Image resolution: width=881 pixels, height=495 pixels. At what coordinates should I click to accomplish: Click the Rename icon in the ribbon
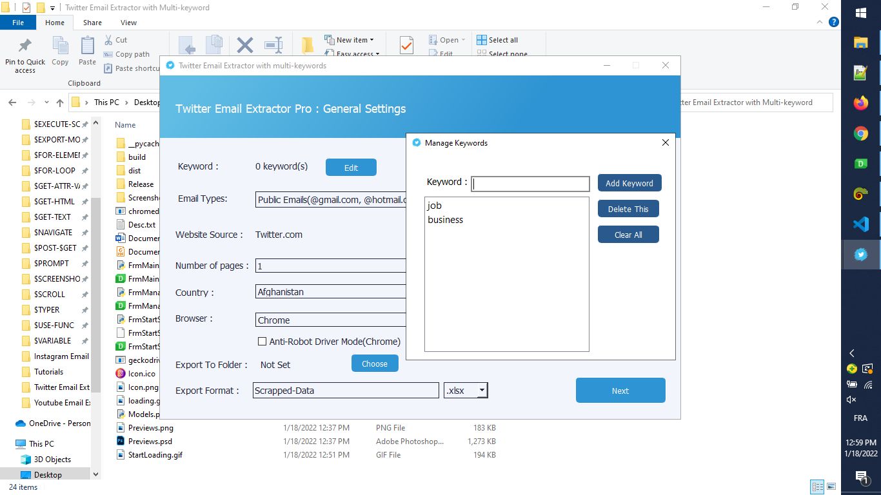point(273,45)
